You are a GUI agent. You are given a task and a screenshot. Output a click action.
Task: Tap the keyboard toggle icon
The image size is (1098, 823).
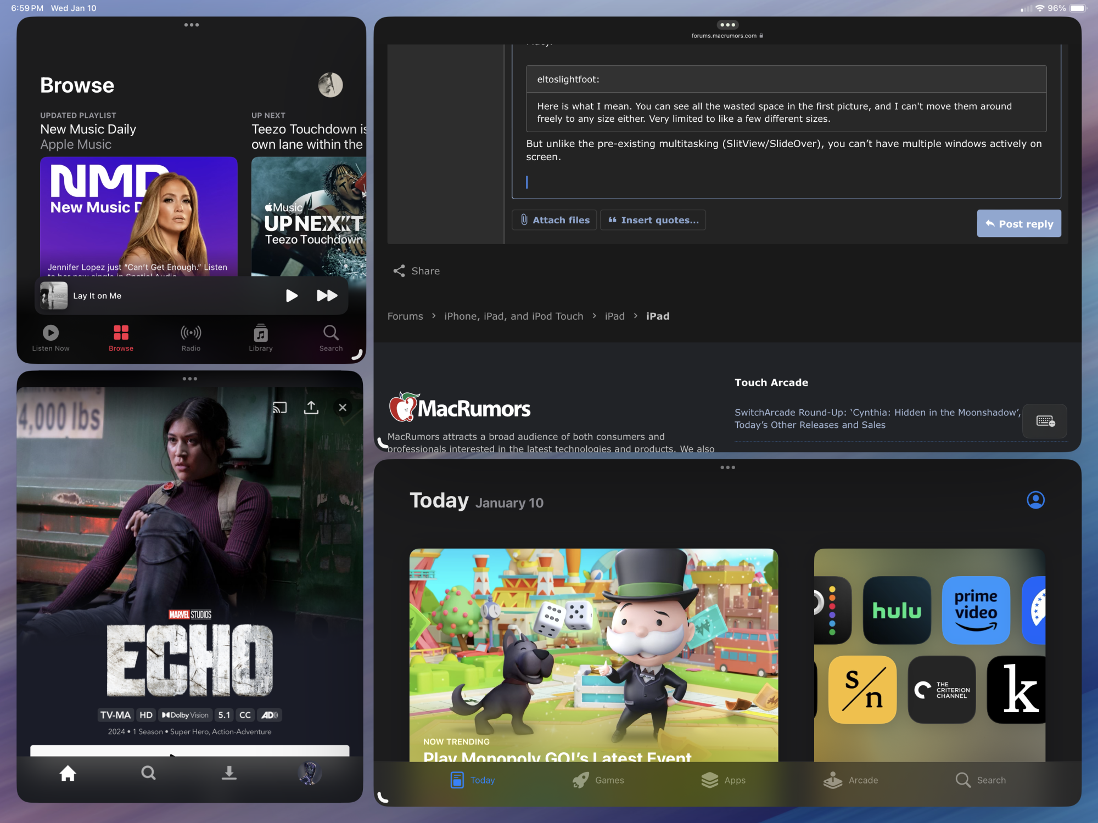click(x=1045, y=421)
